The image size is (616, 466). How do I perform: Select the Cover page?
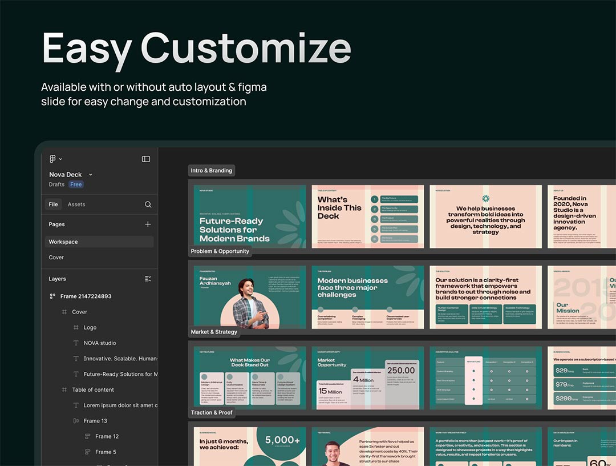tap(56, 258)
